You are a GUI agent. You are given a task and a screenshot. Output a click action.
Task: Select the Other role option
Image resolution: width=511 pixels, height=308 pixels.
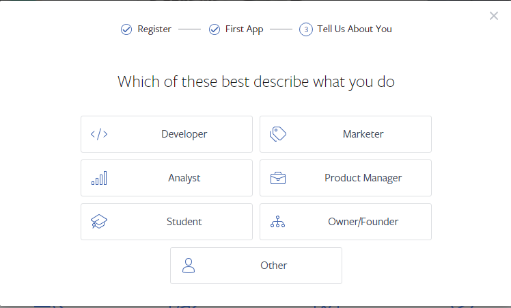tap(256, 266)
